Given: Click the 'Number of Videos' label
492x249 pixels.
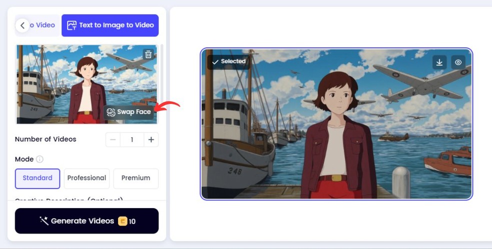Looking at the screenshot, I should [x=45, y=139].
